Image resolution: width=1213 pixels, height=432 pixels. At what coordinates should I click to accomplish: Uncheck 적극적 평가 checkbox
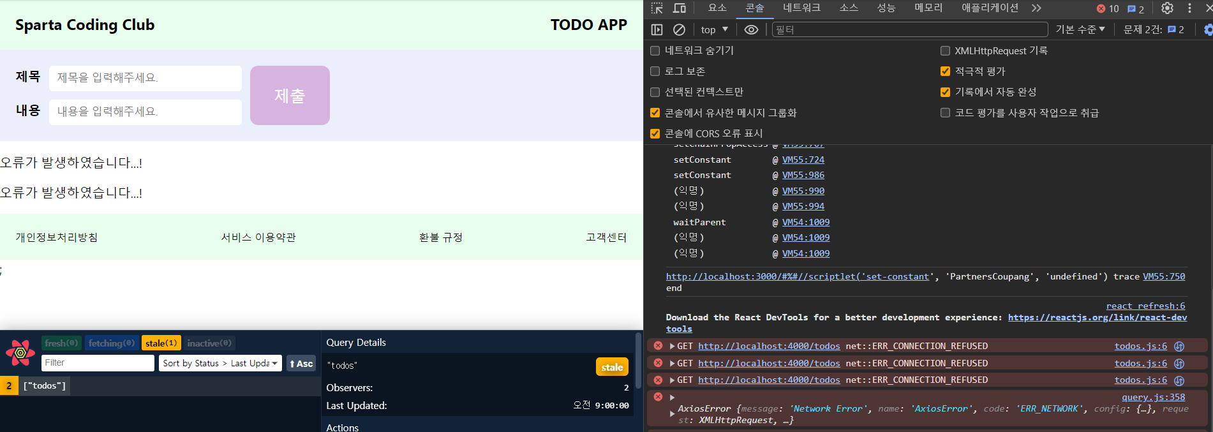point(945,71)
